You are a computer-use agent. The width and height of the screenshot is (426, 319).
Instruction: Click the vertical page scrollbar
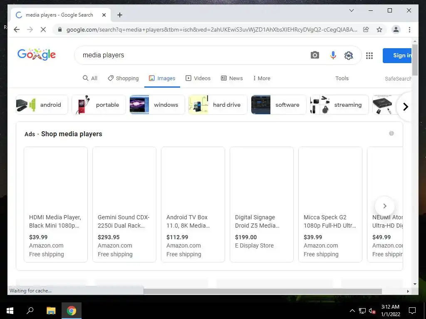coord(415,60)
